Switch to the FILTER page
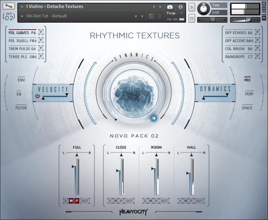268x220 pixels. [21, 108]
